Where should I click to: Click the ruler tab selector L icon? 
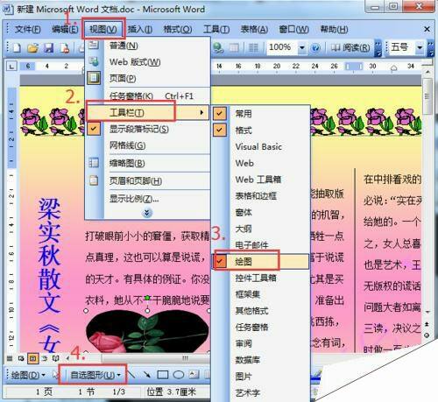(11, 67)
